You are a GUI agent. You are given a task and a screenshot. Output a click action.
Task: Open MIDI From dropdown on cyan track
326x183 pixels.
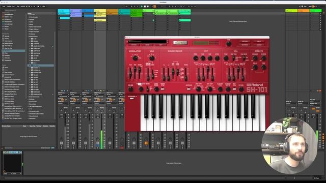(63, 95)
